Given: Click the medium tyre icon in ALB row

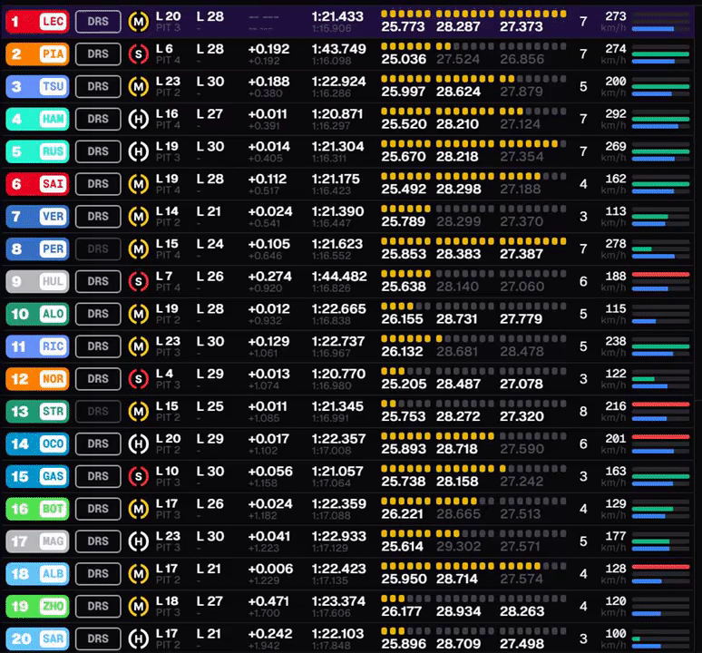Looking at the screenshot, I should point(139,574).
